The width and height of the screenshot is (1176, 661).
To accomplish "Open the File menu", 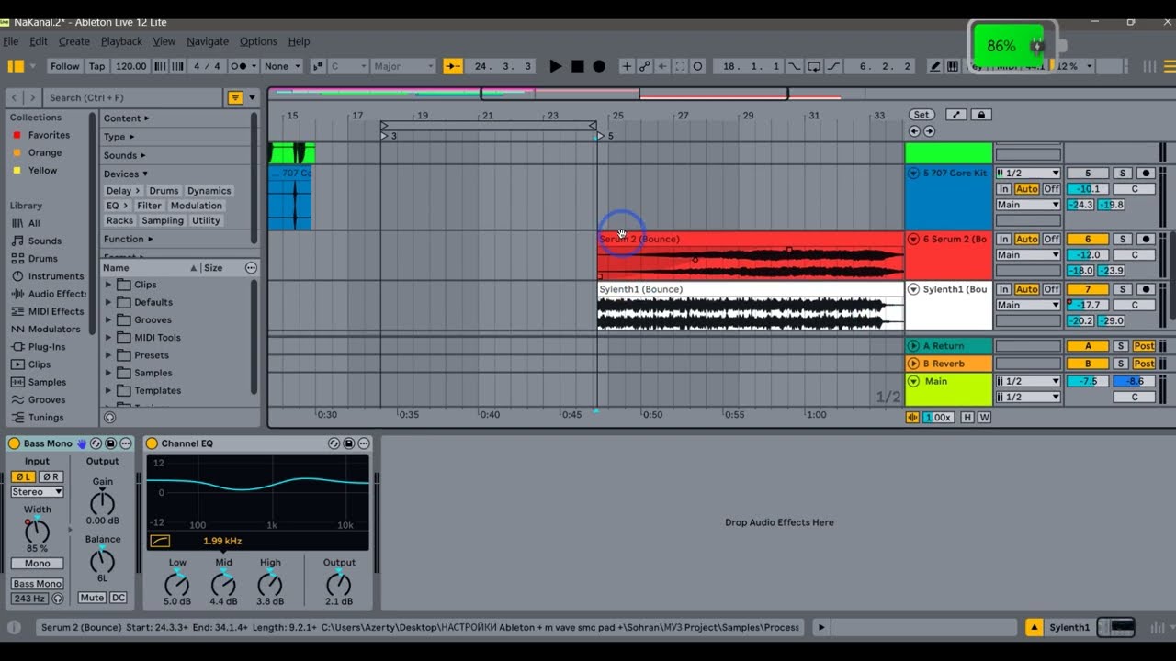I will 10,41.
